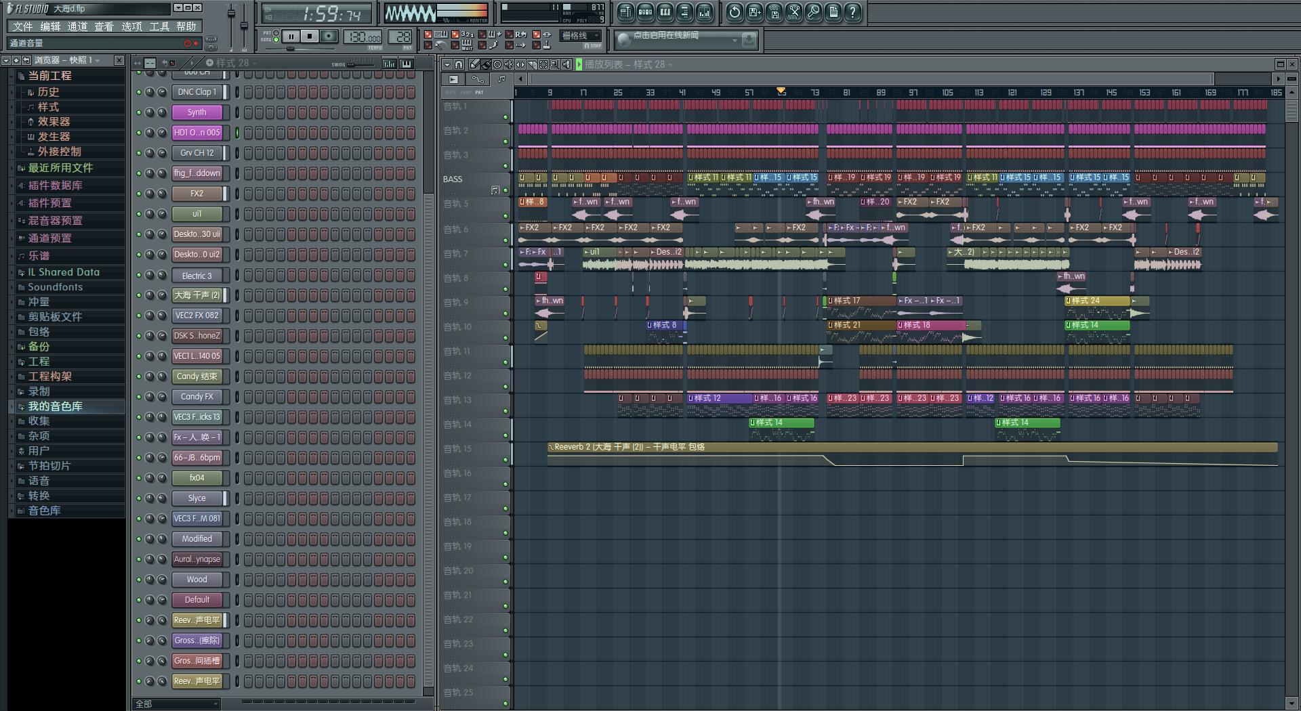Select the playlist slip tool

(520, 64)
